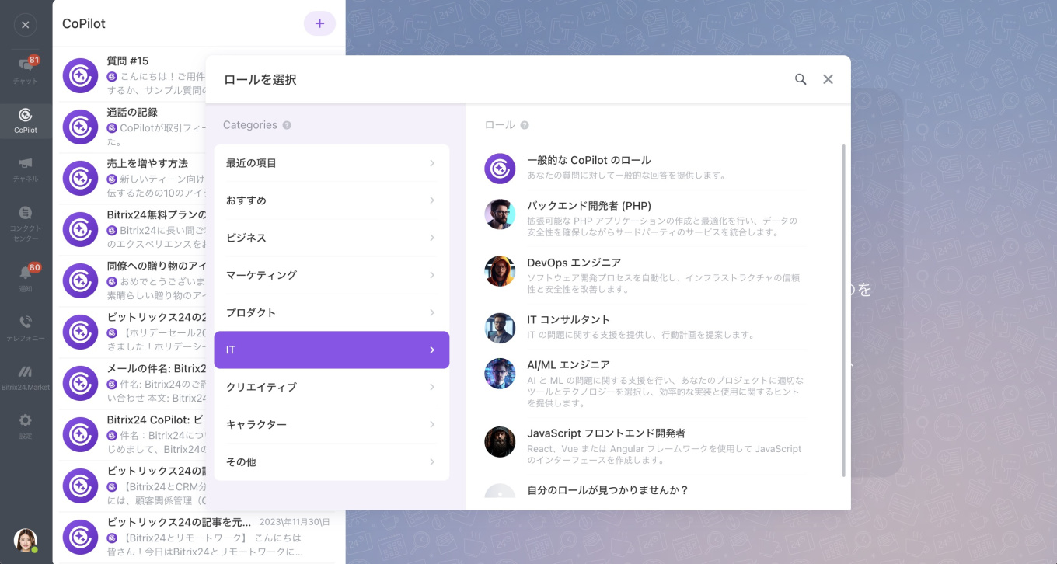1057x564 pixels.
Task: Expand the キャラクター category
Action: point(332,424)
